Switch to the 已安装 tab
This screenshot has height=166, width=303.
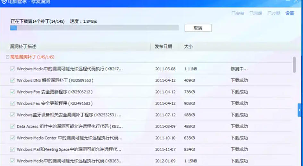tap(238, 13)
